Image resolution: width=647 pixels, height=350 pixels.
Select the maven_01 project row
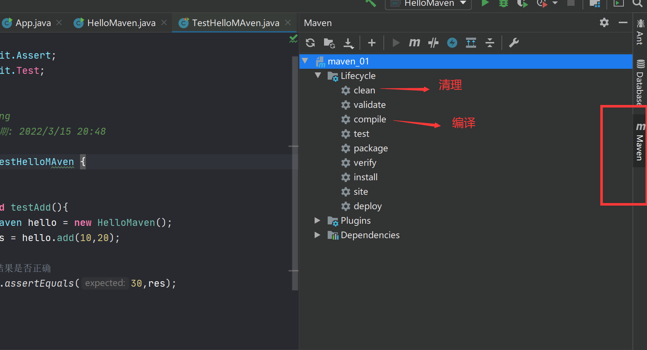(x=466, y=61)
